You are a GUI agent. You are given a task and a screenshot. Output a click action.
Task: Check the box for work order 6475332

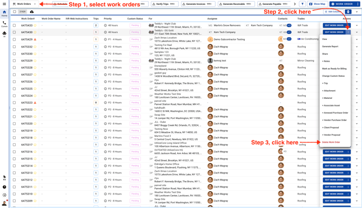[x=14, y=46]
